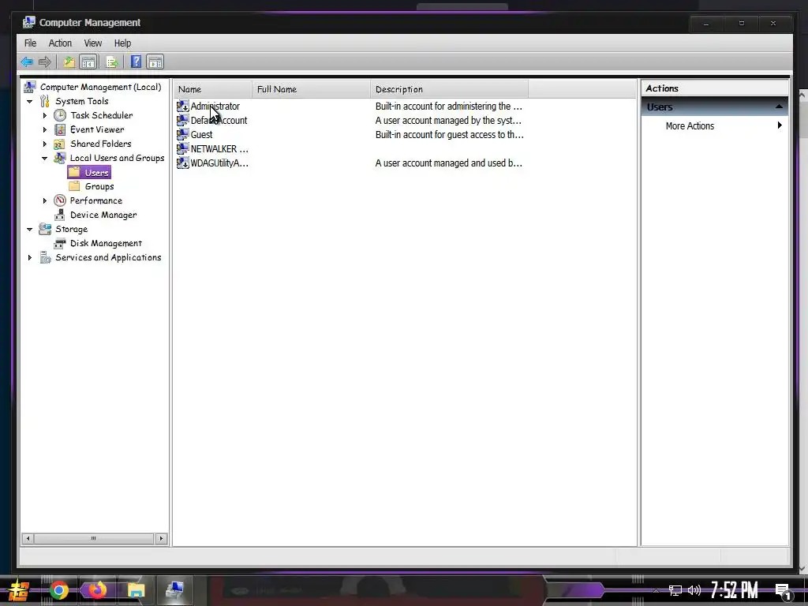Expand Services and Applications node

[30, 257]
